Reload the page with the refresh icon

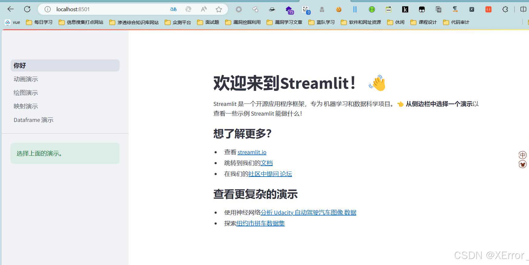pos(27,9)
